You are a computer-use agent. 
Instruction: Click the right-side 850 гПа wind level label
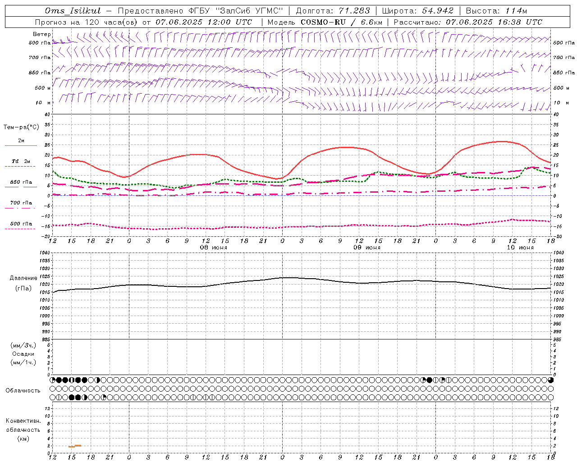pos(564,72)
